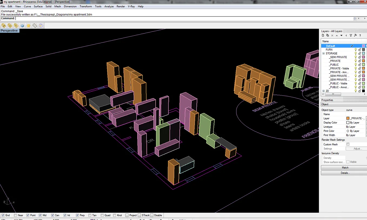This screenshot has height=220, width=367.
Task: Disable the Mid osnap checkbox
Action: click(40, 215)
